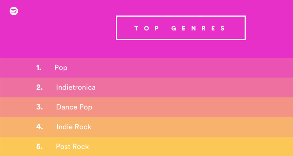Image resolution: width=293 pixels, height=156 pixels.
Task: Click the magenta header background area
Action: 60,36
